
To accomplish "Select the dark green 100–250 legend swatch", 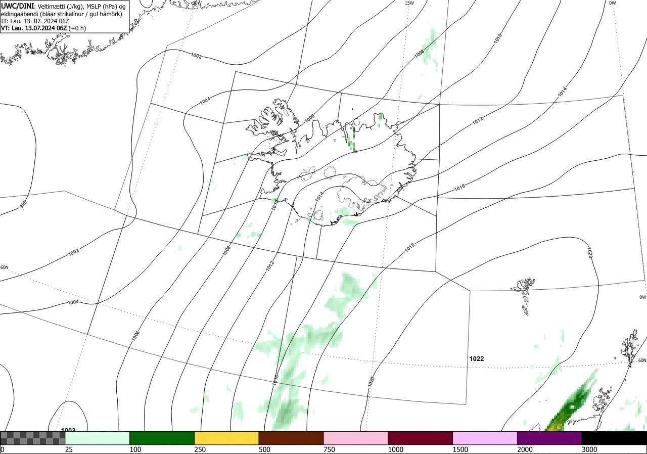I will click(x=162, y=438).
